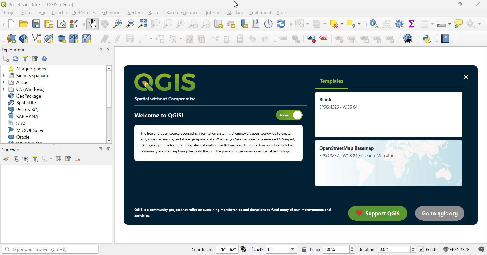This screenshot has height=255, width=487.
Task: Choose the OpenStreetMap Basemap template
Action: (x=389, y=163)
